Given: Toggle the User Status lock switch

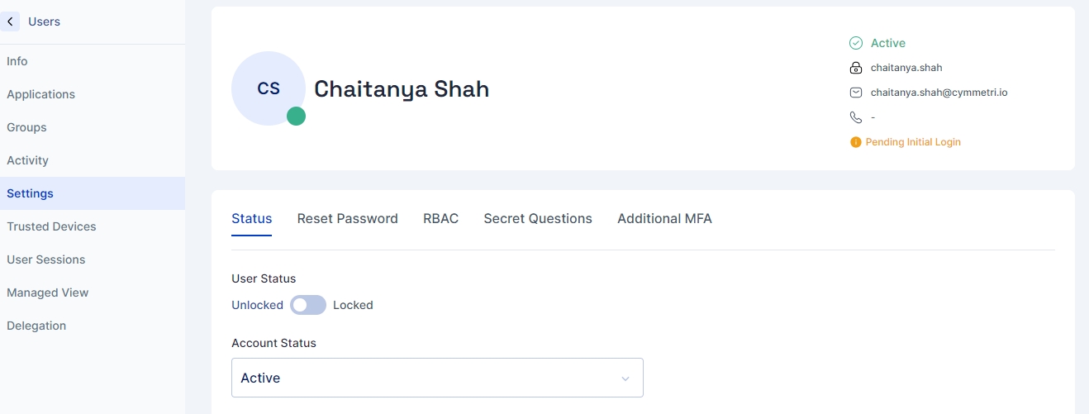Looking at the screenshot, I should [307, 305].
